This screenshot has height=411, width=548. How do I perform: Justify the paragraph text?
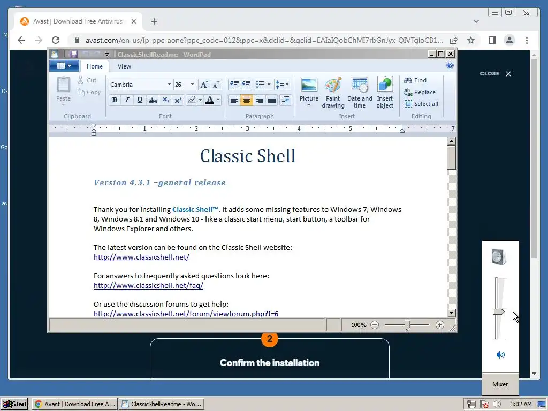pyautogui.click(x=272, y=100)
